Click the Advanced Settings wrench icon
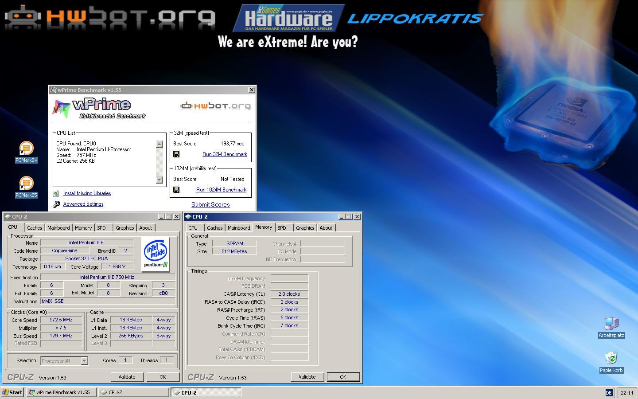This screenshot has width=638, height=399. coord(56,204)
